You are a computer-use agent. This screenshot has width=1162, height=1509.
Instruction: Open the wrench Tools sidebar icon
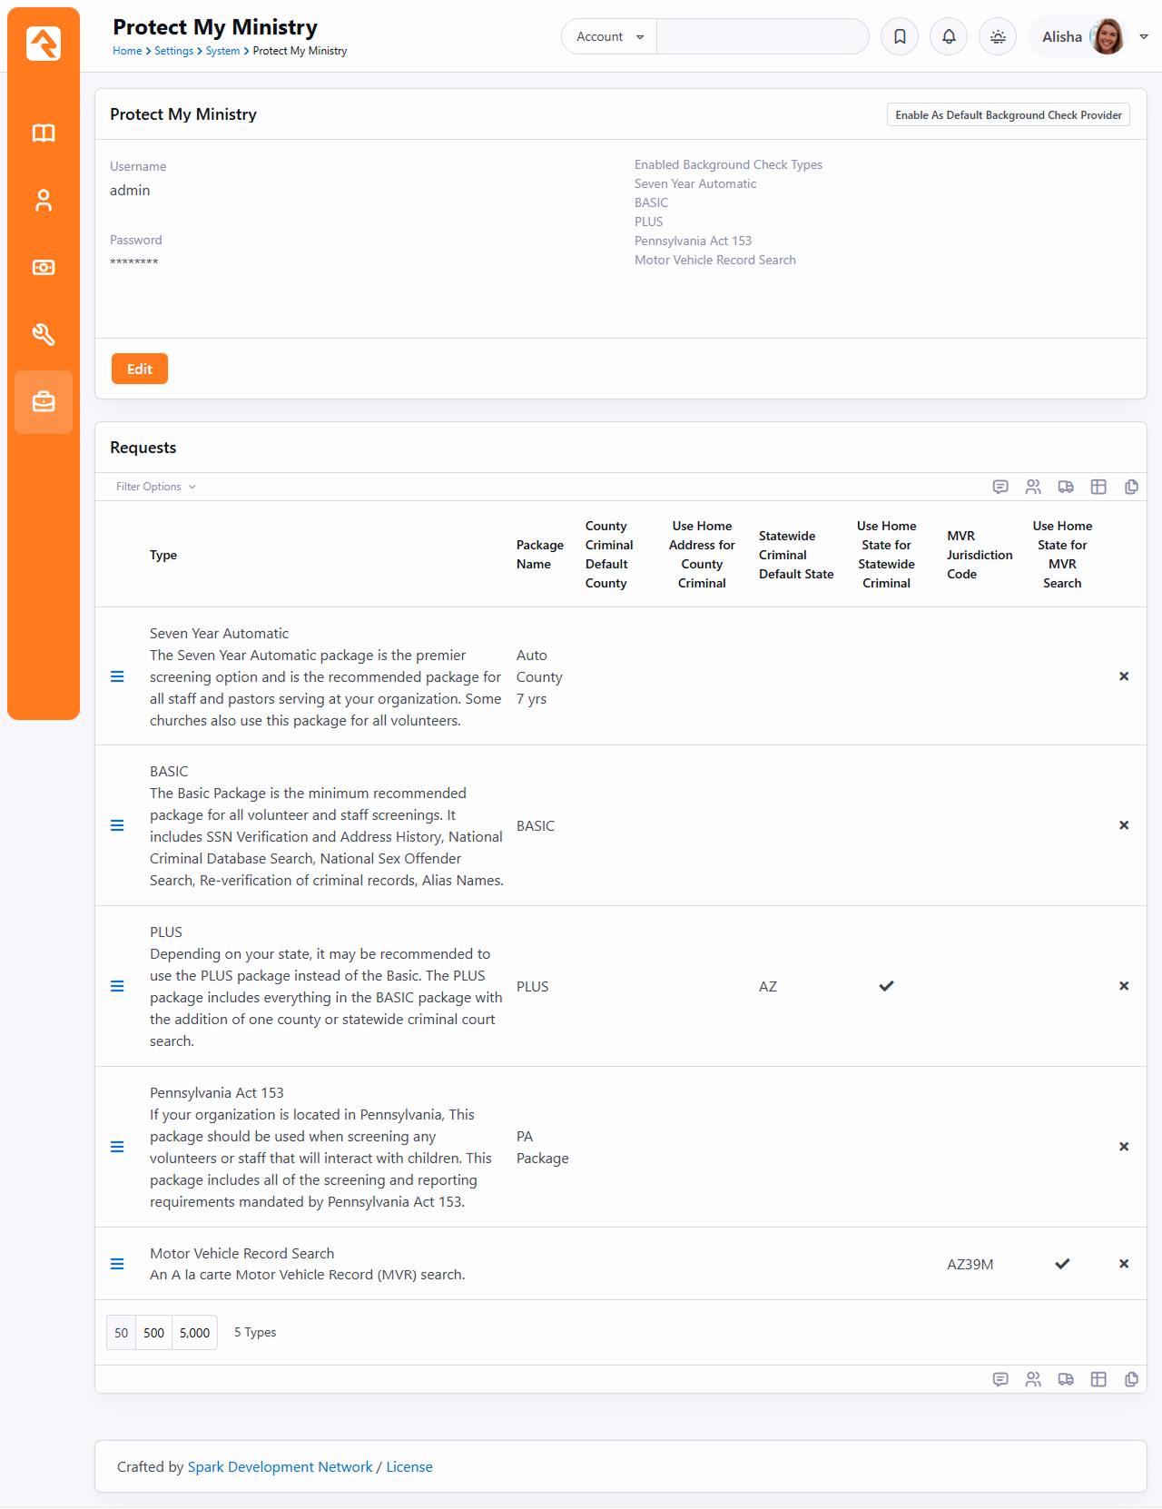[x=44, y=335]
